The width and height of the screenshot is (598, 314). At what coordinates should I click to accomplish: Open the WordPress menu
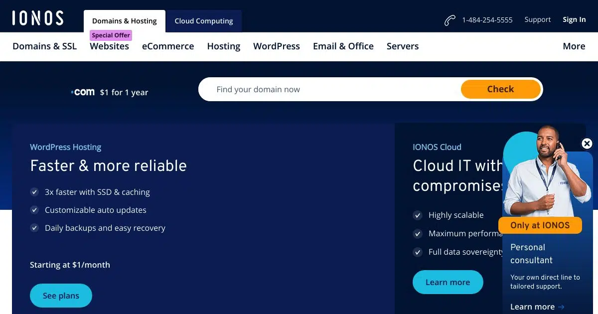pos(276,46)
